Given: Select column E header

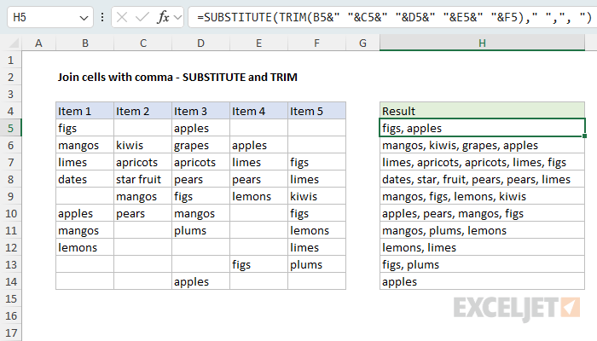Looking at the screenshot, I should [258, 43].
